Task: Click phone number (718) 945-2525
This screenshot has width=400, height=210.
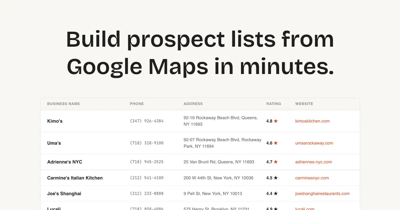Action: [x=147, y=162]
